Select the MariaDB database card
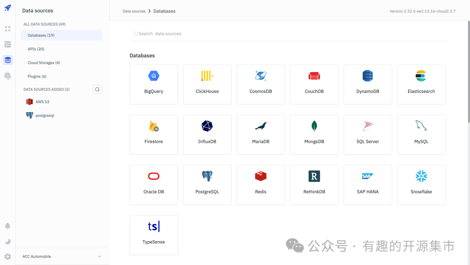The width and height of the screenshot is (470, 265). [x=261, y=135]
